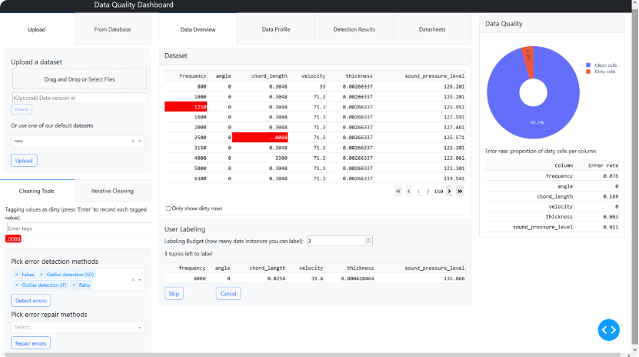Open the error detection methods dropdown arrow

(139, 279)
